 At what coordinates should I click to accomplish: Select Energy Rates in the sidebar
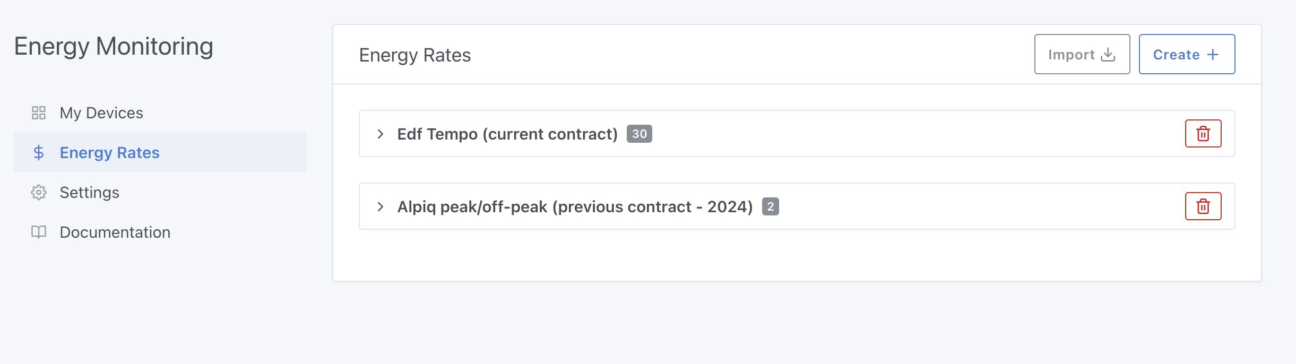point(109,153)
